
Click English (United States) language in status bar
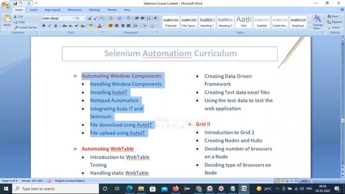pos(70,181)
